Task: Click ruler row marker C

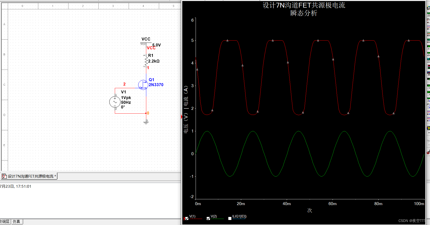Action: pyautogui.click(x=4, y=85)
